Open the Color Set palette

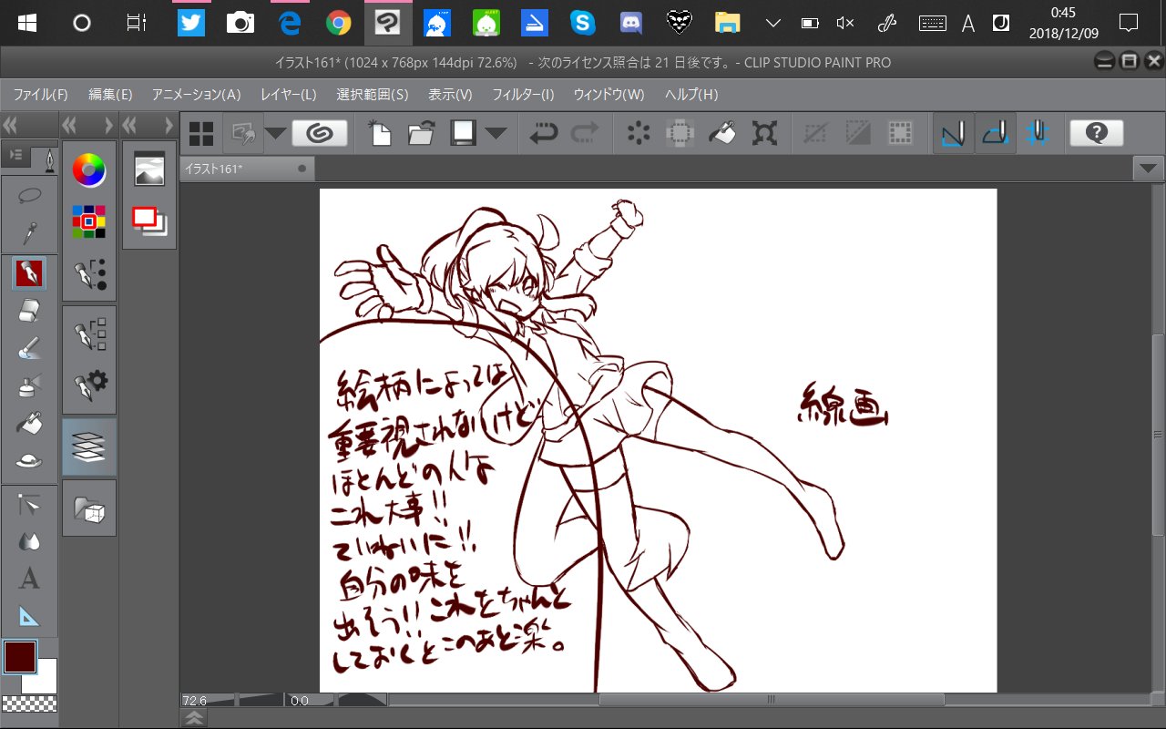pyautogui.click(x=89, y=221)
